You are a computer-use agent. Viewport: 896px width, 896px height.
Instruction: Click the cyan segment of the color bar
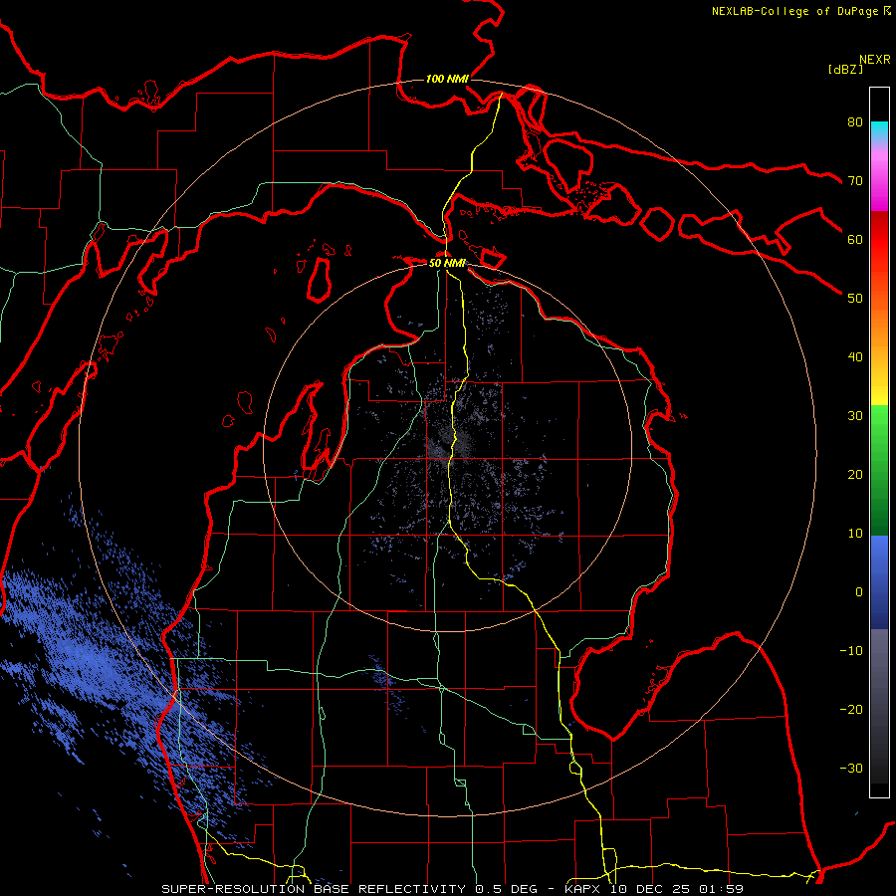(x=879, y=131)
